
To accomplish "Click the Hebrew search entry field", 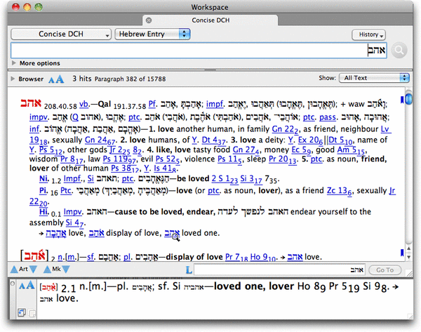I will click(196, 51).
